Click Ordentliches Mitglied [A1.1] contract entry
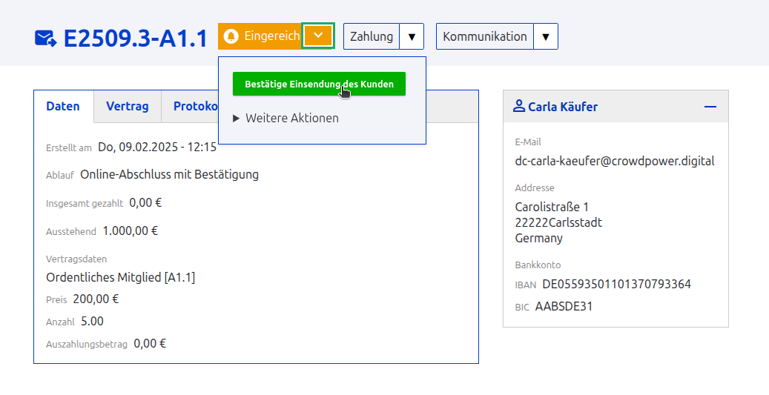Image resolution: width=769 pixels, height=395 pixels. [x=120, y=277]
